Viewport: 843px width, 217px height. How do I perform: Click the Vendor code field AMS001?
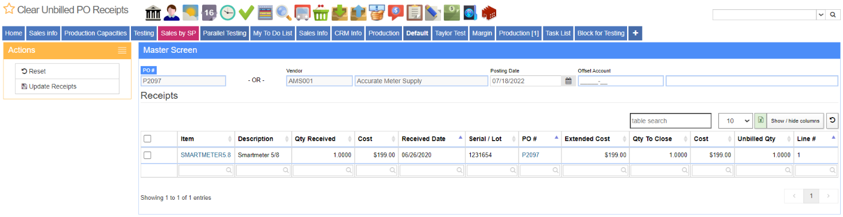coord(319,81)
